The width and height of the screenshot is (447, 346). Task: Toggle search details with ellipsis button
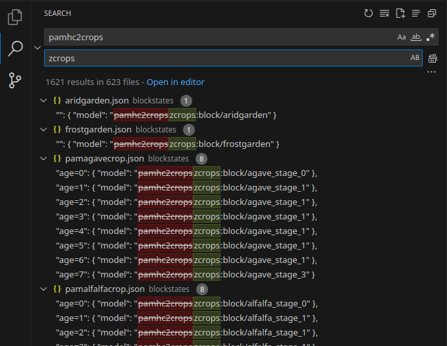(432, 71)
